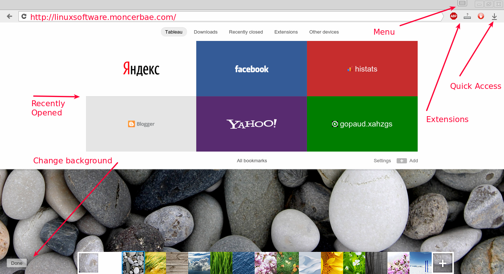Select the wooden planks background thumbnail
Image resolution: width=504 pixels, height=274 pixels.
click(177, 263)
